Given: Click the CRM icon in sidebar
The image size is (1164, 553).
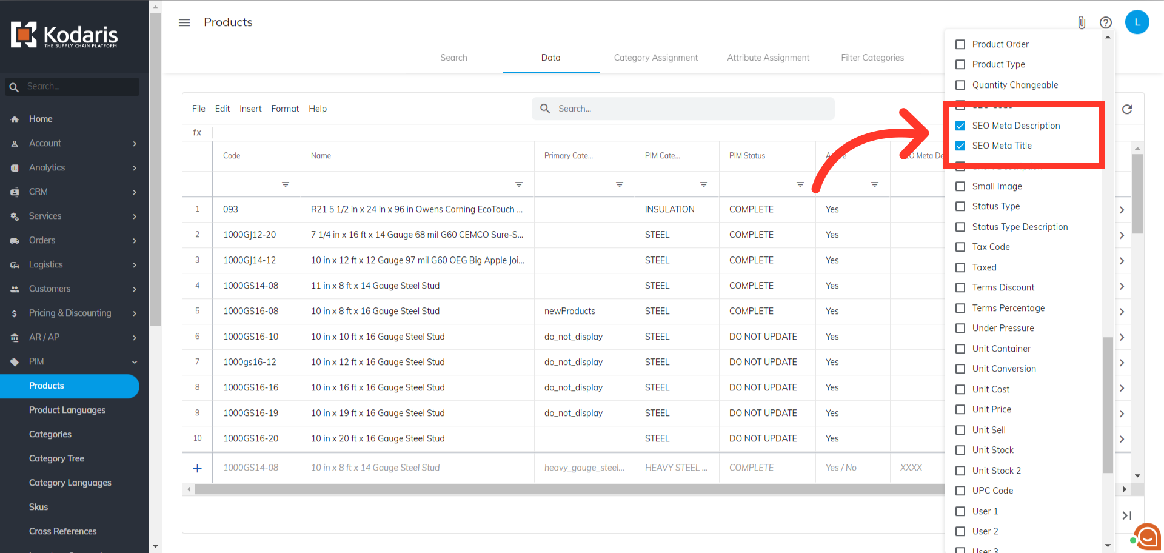Looking at the screenshot, I should (15, 192).
